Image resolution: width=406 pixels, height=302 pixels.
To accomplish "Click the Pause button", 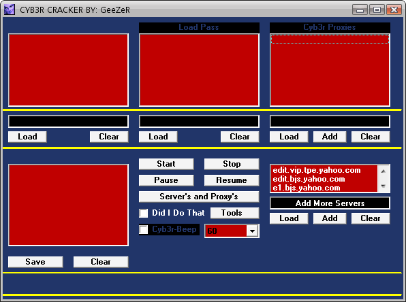I will point(166,180).
